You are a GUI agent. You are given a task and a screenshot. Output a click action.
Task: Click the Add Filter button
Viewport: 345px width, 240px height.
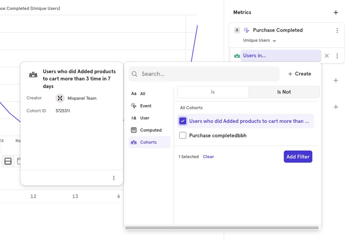pyautogui.click(x=298, y=157)
